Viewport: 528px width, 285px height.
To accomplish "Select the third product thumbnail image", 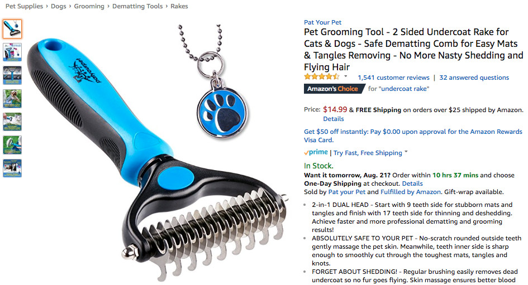I will point(12,75).
